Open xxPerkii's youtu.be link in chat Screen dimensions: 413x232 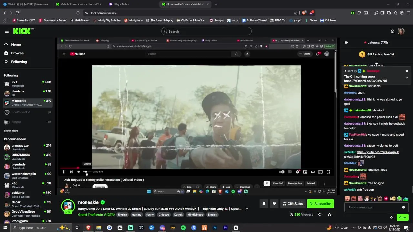point(372,154)
